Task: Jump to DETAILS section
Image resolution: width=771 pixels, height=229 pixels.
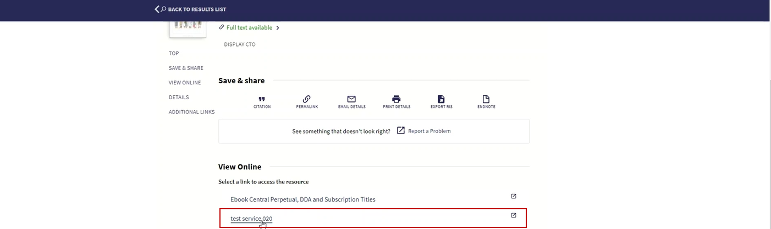Action: (x=179, y=98)
